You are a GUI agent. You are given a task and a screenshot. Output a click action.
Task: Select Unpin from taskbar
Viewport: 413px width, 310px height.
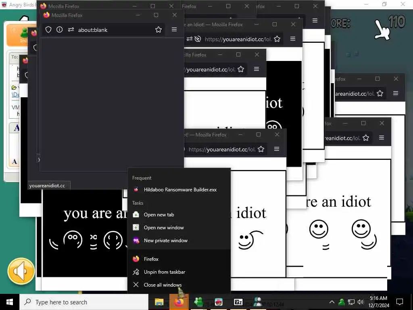[x=179, y=272]
